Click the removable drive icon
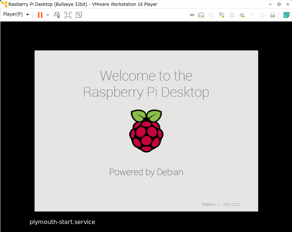292x232 pixels. point(273,15)
